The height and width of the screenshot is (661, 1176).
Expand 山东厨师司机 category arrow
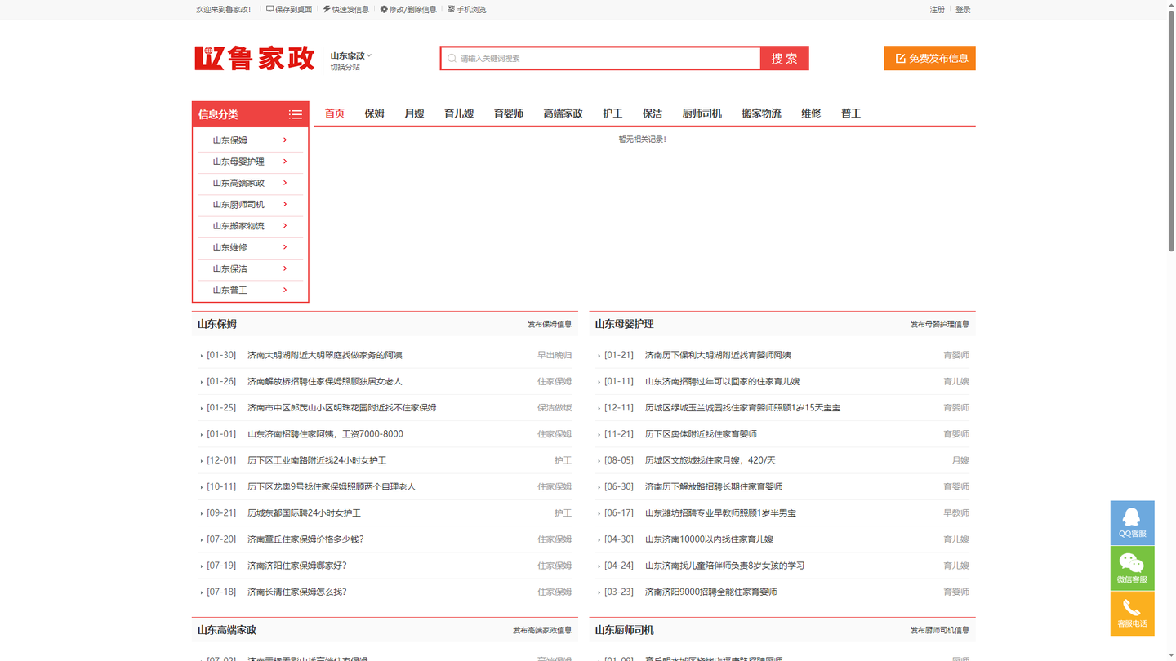pos(285,204)
